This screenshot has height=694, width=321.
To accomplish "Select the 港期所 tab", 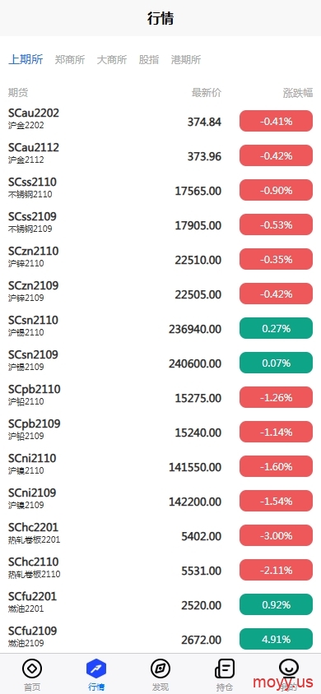I will pos(186,60).
